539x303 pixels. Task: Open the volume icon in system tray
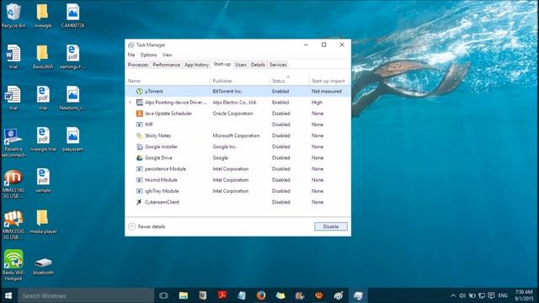coord(462,295)
